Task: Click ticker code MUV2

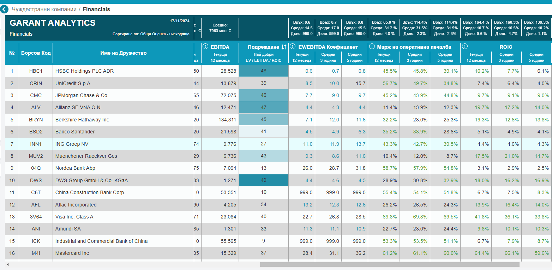Action: (36, 156)
